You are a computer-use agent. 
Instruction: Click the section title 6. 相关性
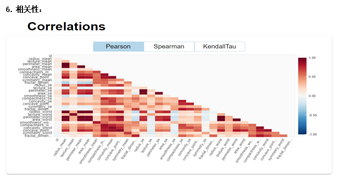click(23, 10)
